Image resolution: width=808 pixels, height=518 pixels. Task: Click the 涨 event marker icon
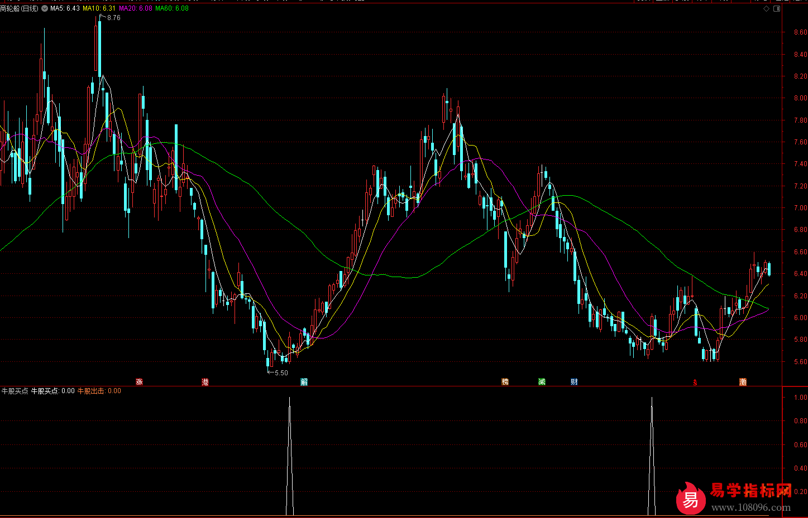click(x=139, y=382)
